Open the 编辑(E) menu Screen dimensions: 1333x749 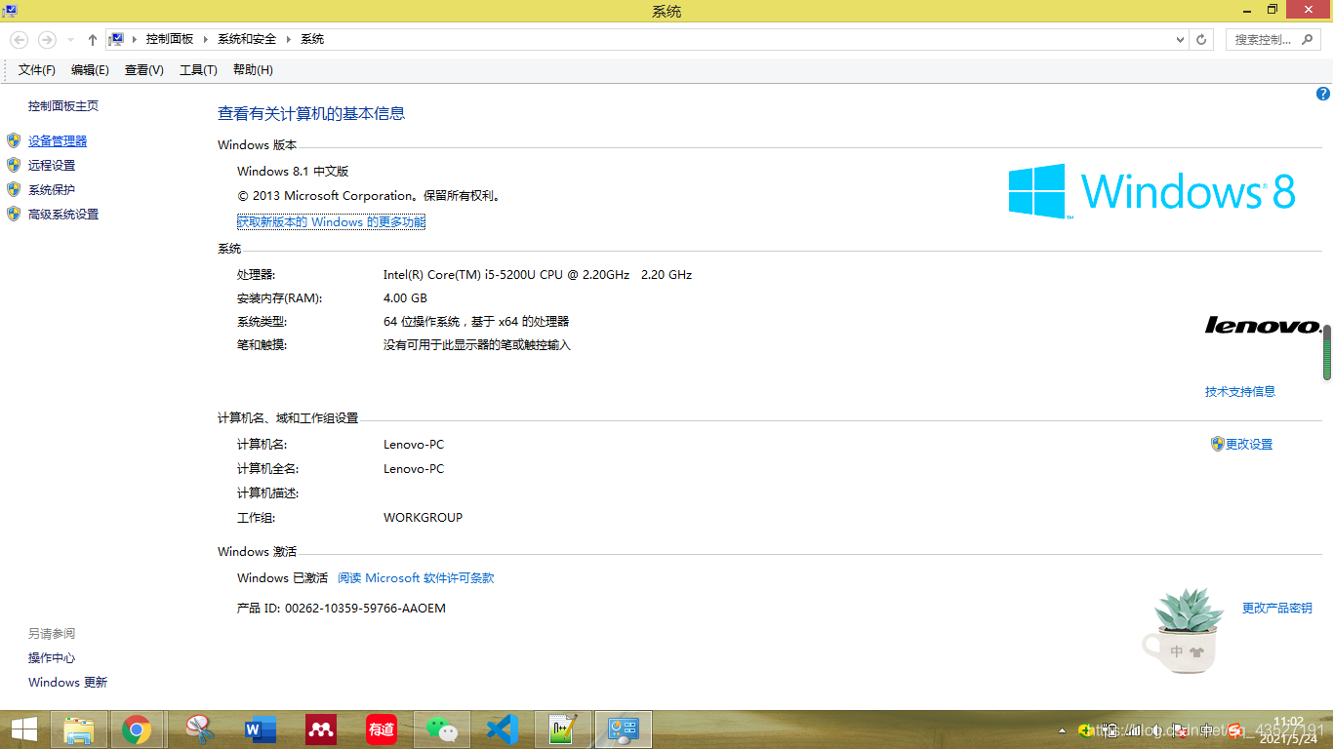[x=90, y=70]
